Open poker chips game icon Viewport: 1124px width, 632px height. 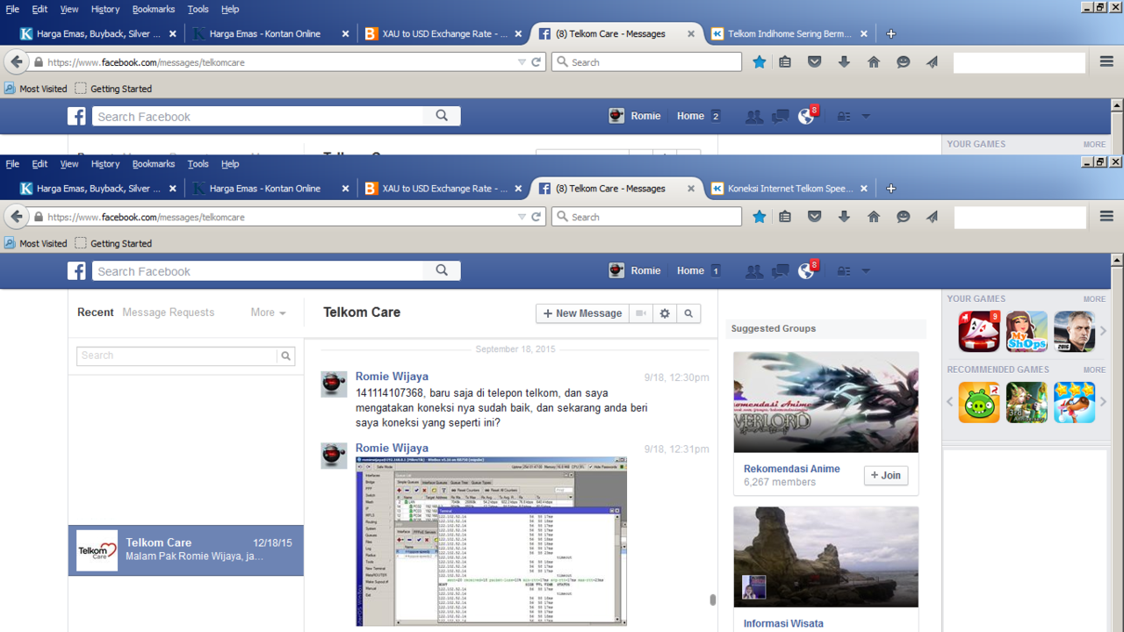pos(979,331)
